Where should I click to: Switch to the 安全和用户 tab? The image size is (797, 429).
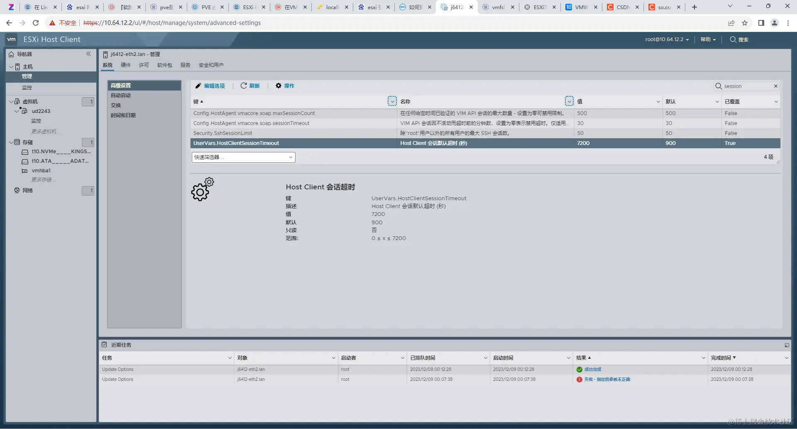[211, 65]
